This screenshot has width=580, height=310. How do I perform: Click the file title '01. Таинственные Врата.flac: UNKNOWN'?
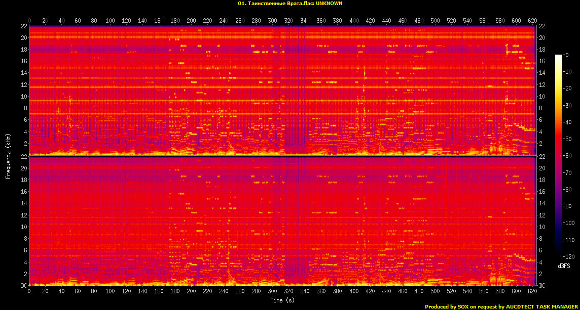289,4
